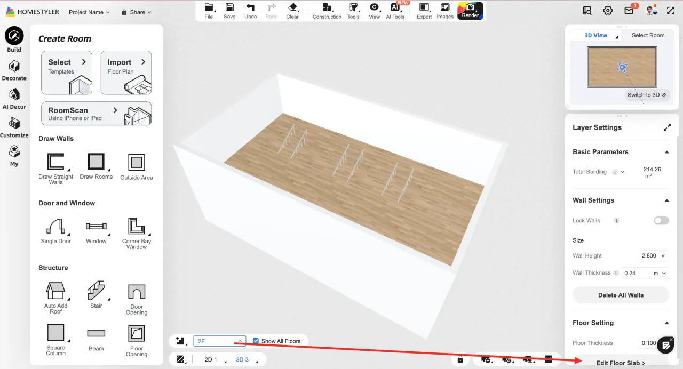Screen dimensions: 683x369
Task: Click the Delete All Walls button
Action: (x=621, y=295)
